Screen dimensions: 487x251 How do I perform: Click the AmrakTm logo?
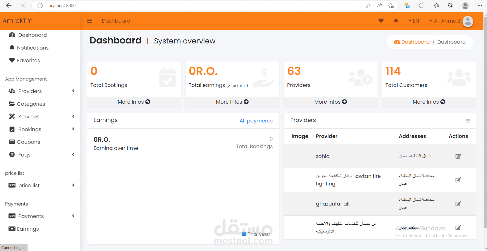click(x=18, y=21)
